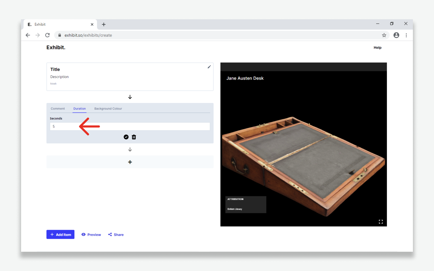Open the Help link
Screen dimensions: 434x271
[x=377, y=48]
